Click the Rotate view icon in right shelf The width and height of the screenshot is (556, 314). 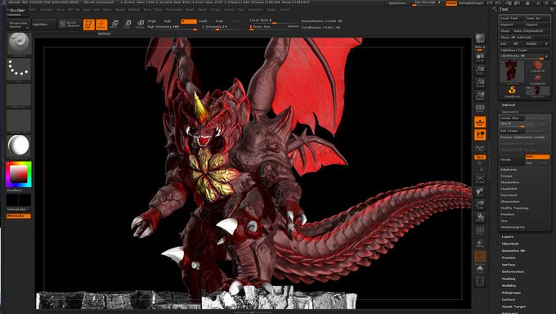[480, 218]
